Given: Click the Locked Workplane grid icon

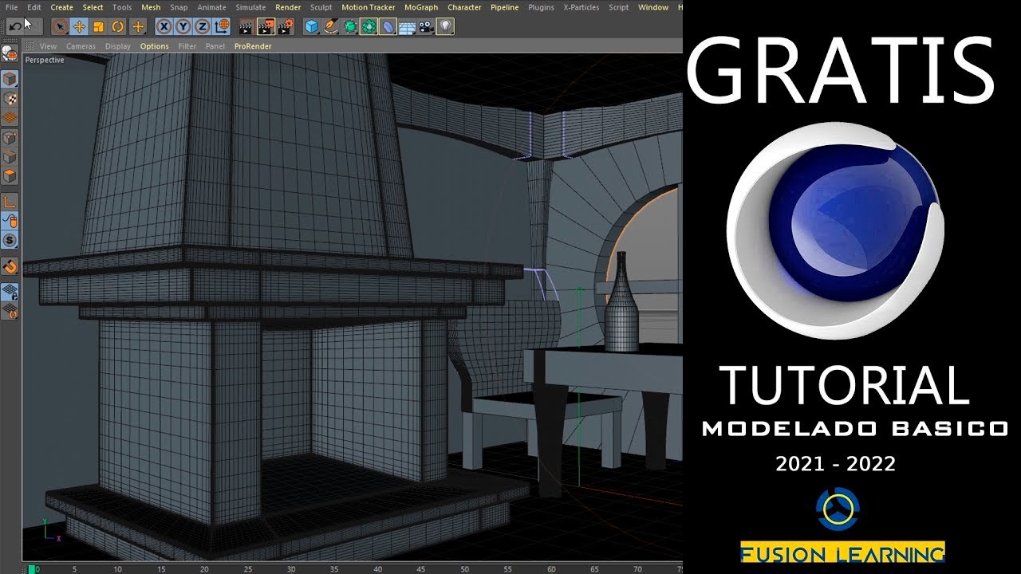Looking at the screenshot, I should point(10,291).
